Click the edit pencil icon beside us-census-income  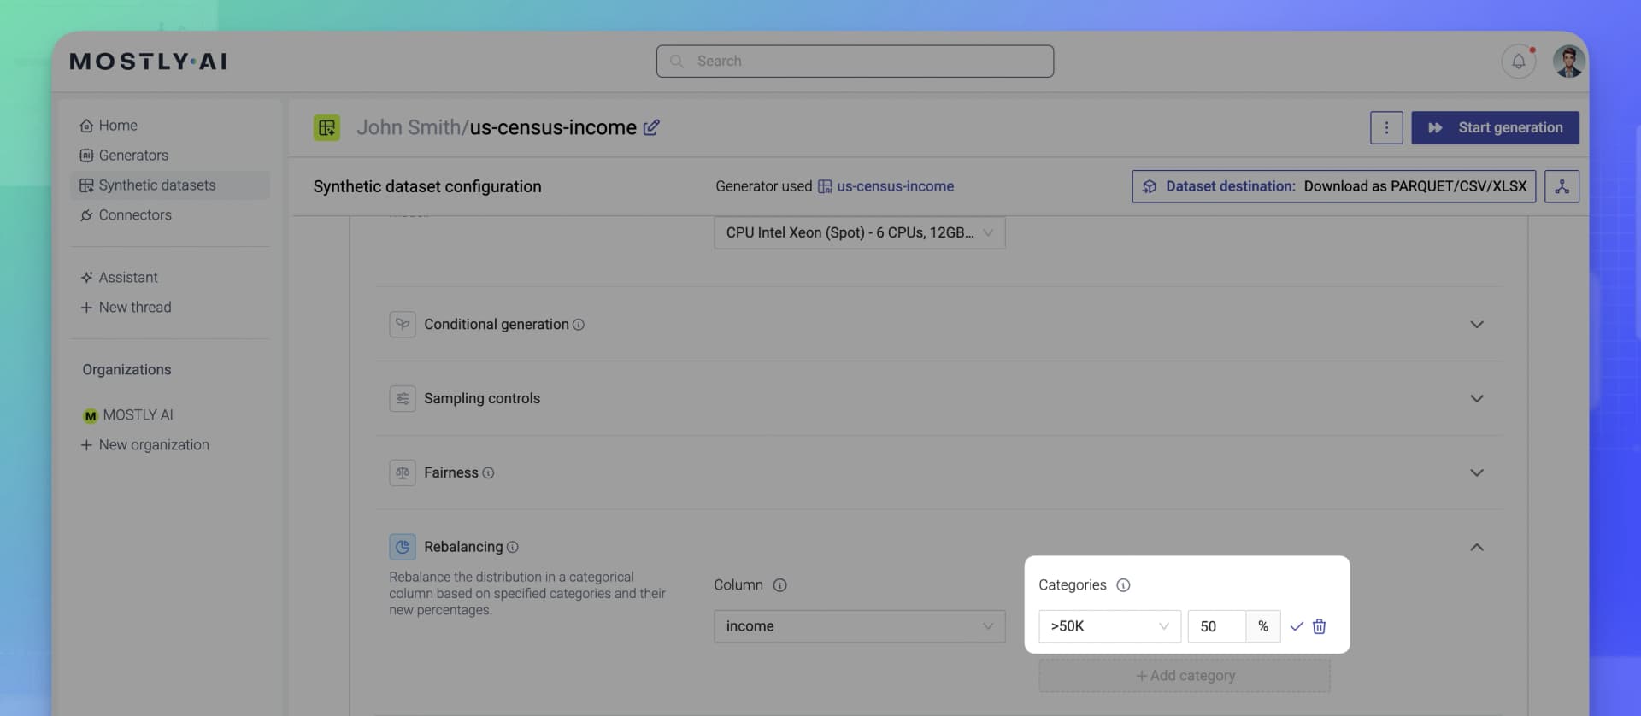651,127
